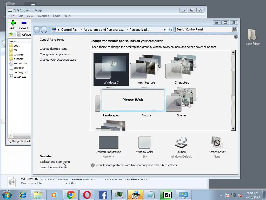
Task: Select the Windows 7 theme
Action: pyautogui.click(x=111, y=69)
